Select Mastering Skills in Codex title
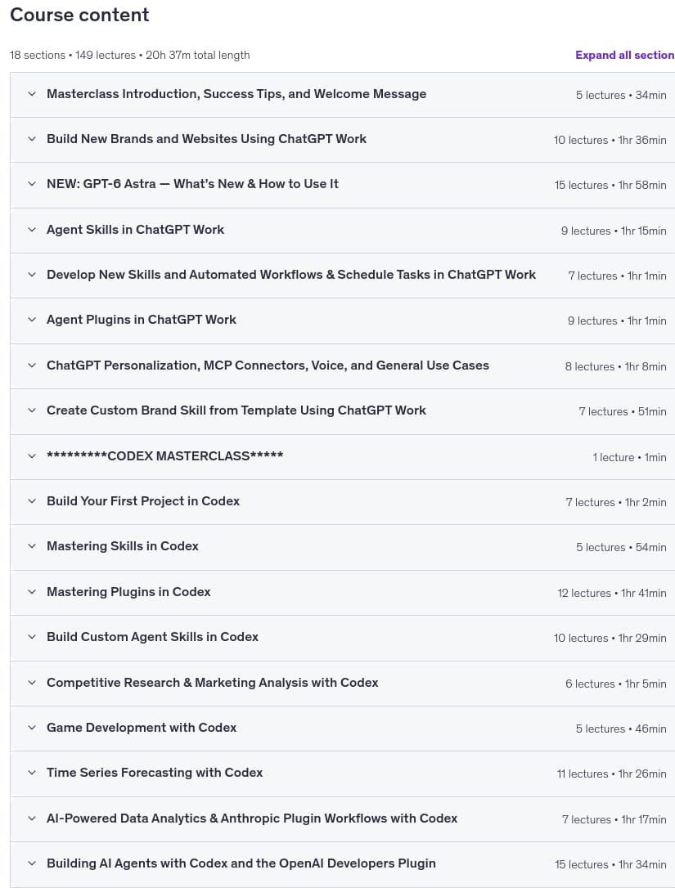This screenshot has width=675, height=888. tap(123, 546)
